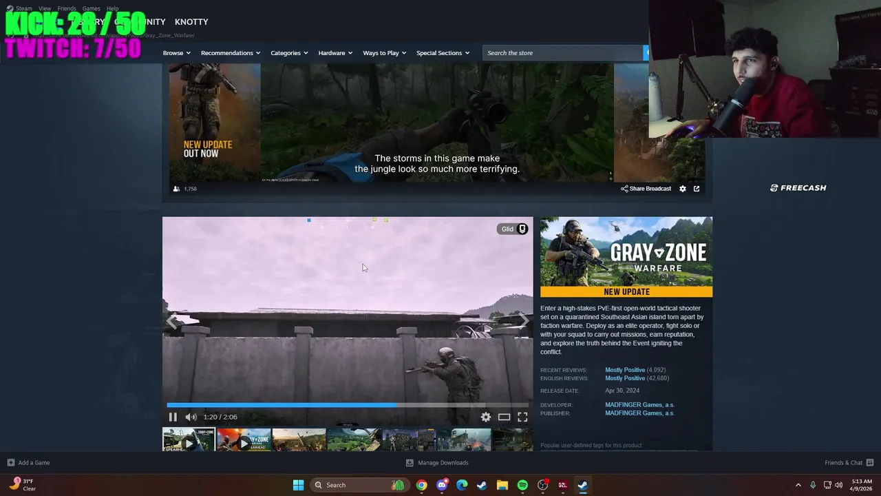Pop out the broadcast in new window
Viewport: 881px width, 496px height.
(697, 189)
